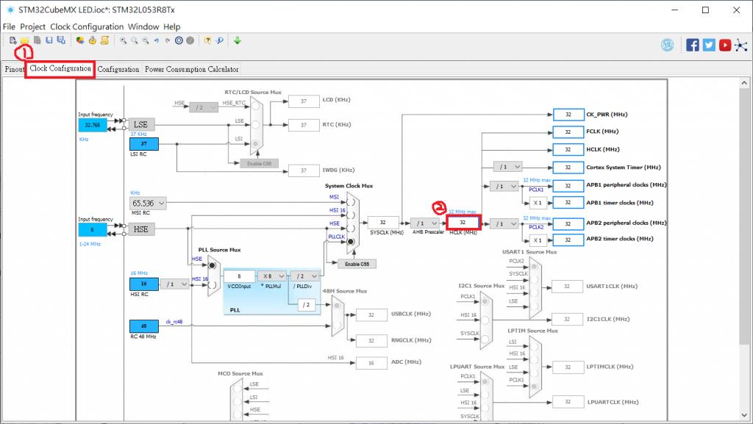Image resolution: width=753 pixels, height=424 pixels.
Task: Open the Project menu
Action: (x=32, y=27)
